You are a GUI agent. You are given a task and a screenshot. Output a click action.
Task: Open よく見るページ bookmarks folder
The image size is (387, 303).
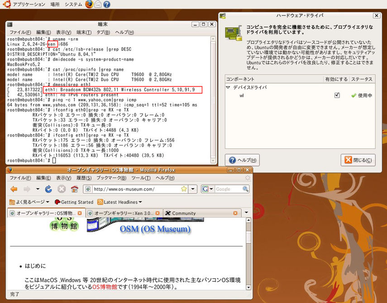tap(29, 202)
